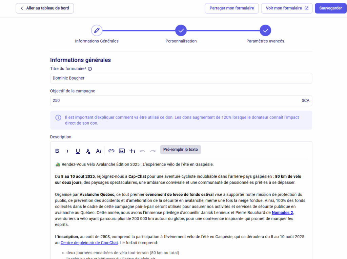Apply italic formatting in editor toolbar

[x=67, y=151]
